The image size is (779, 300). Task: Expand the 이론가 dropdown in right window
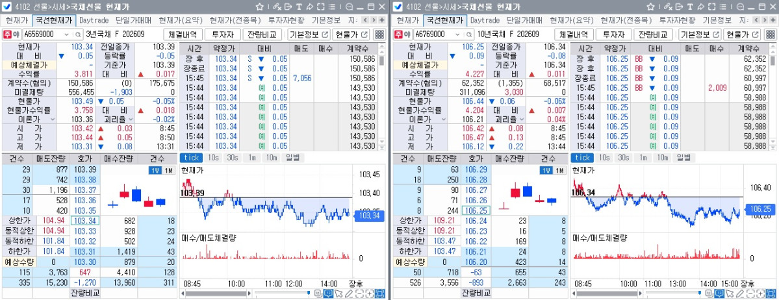(443, 119)
